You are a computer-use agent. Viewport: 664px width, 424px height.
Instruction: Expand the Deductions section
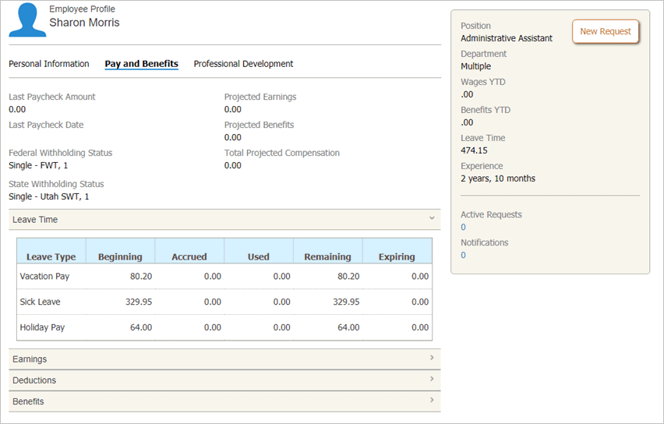tap(224, 380)
